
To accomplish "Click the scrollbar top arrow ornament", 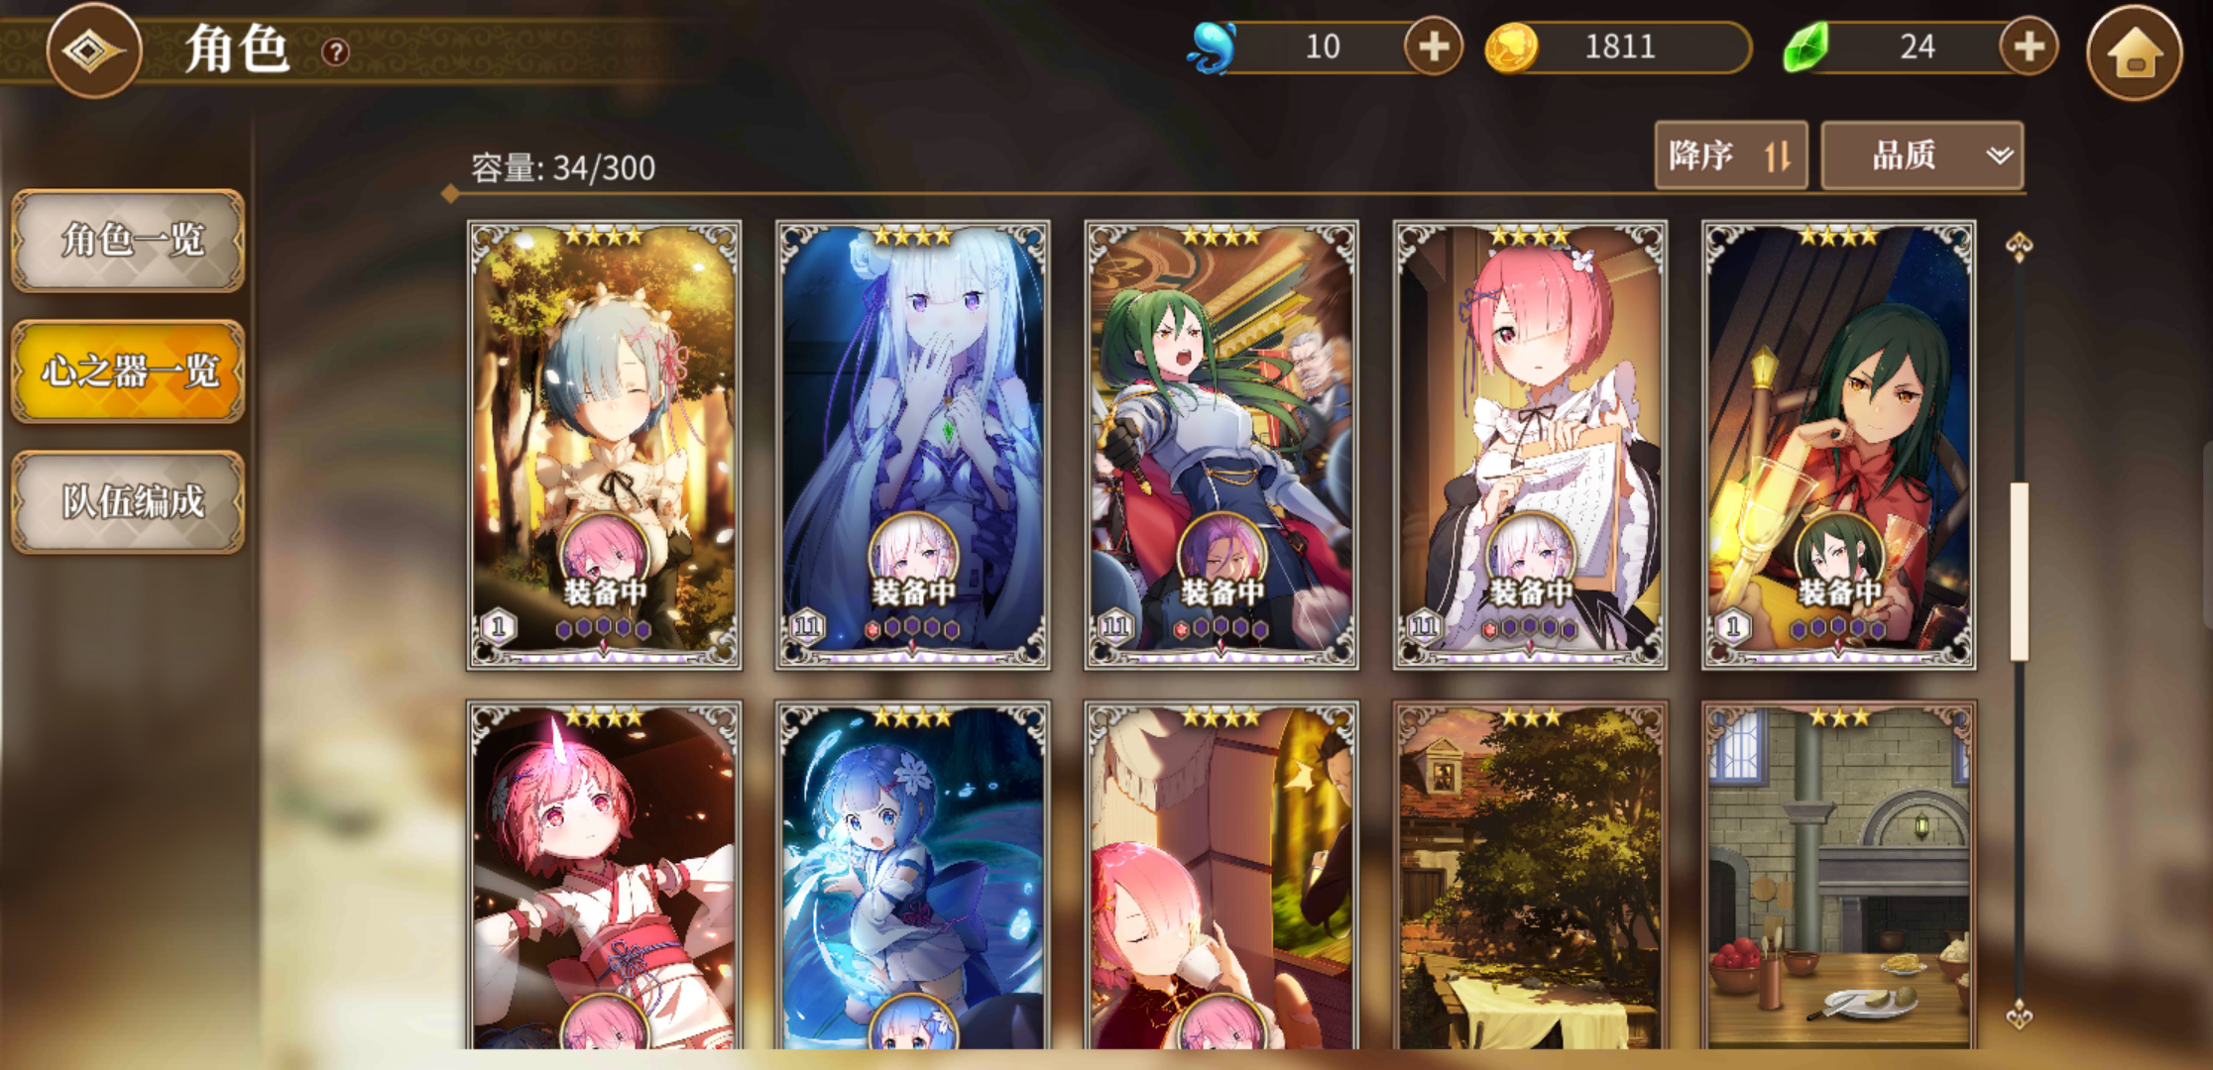I will tap(2019, 245).
